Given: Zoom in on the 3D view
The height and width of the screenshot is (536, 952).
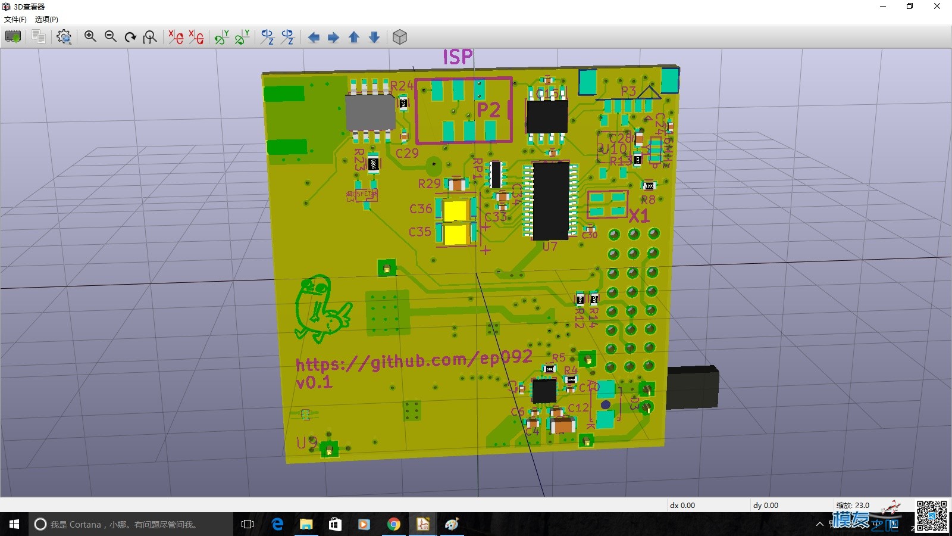Looking at the screenshot, I should point(90,37).
